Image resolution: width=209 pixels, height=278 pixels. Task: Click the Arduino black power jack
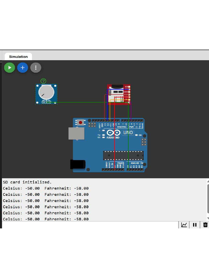coord(78,164)
